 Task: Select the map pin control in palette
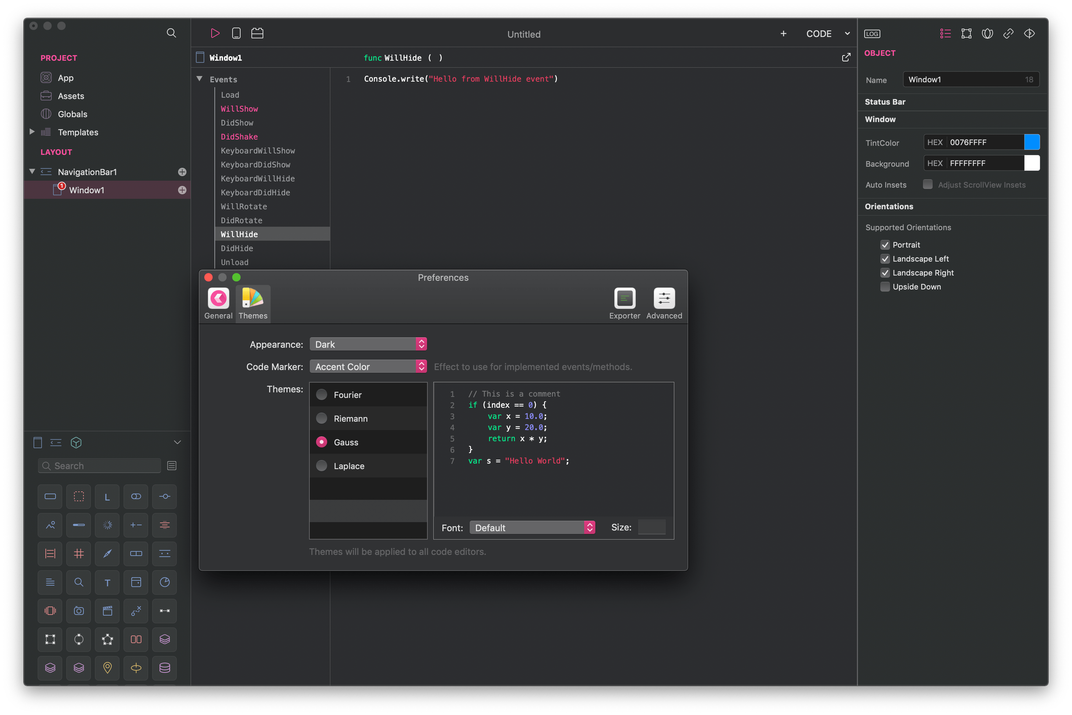[x=107, y=668]
